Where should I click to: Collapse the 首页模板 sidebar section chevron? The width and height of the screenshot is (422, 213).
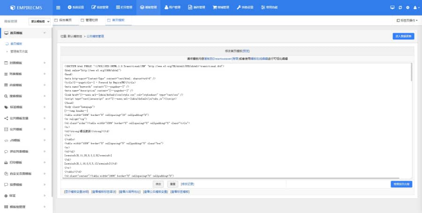pyautogui.click(x=45, y=33)
